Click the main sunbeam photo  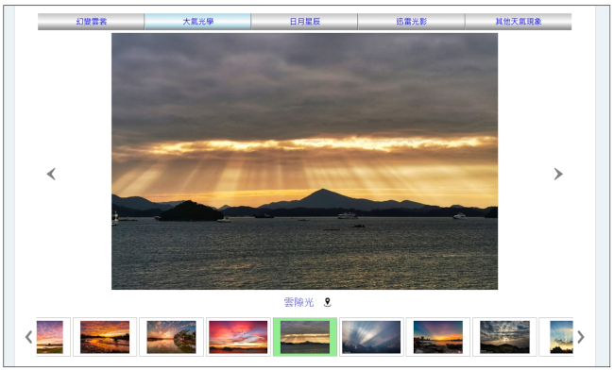click(x=305, y=161)
